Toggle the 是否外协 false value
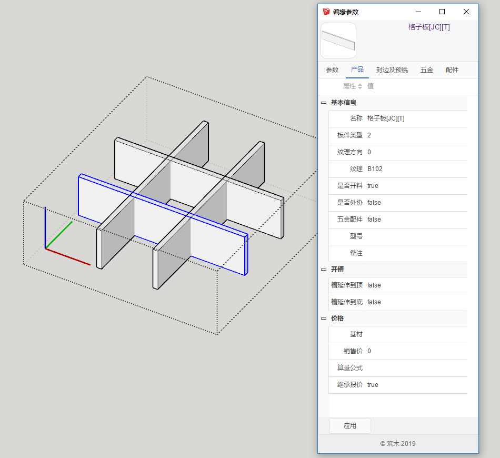 pos(374,203)
